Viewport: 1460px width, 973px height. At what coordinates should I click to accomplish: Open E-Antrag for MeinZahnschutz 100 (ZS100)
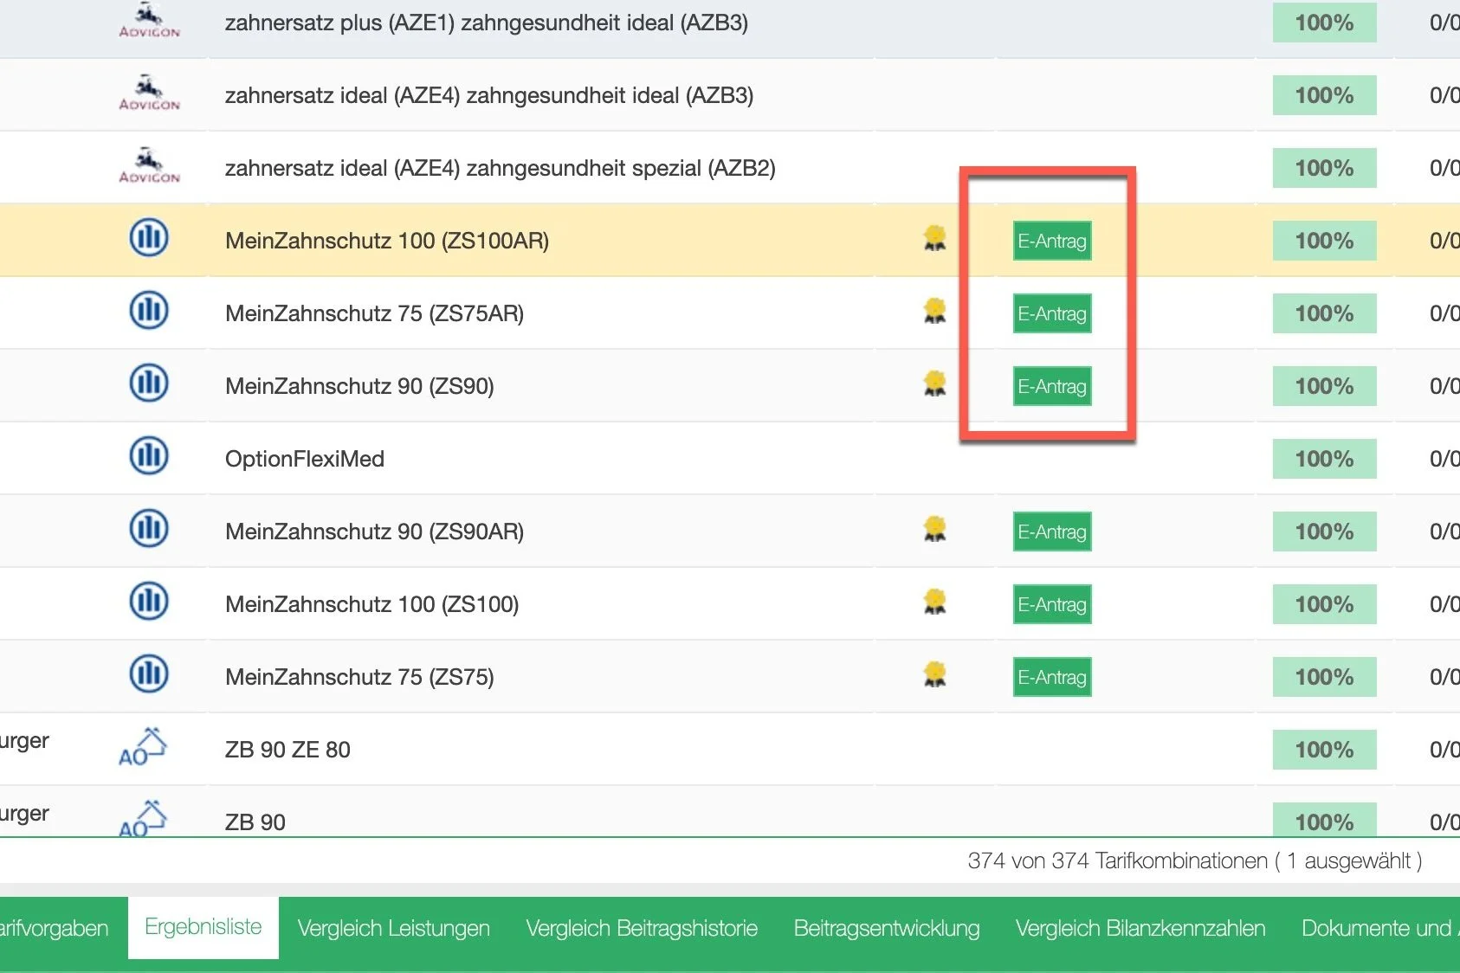pos(1052,604)
